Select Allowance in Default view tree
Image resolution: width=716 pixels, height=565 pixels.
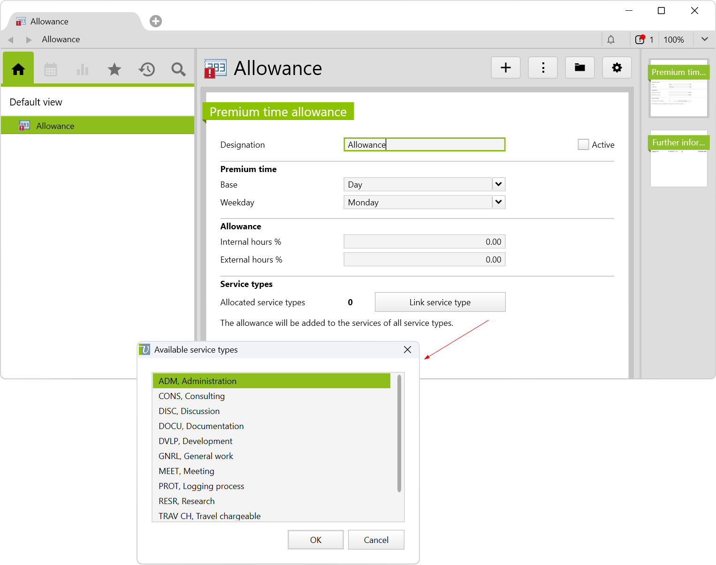tap(55, 126)
